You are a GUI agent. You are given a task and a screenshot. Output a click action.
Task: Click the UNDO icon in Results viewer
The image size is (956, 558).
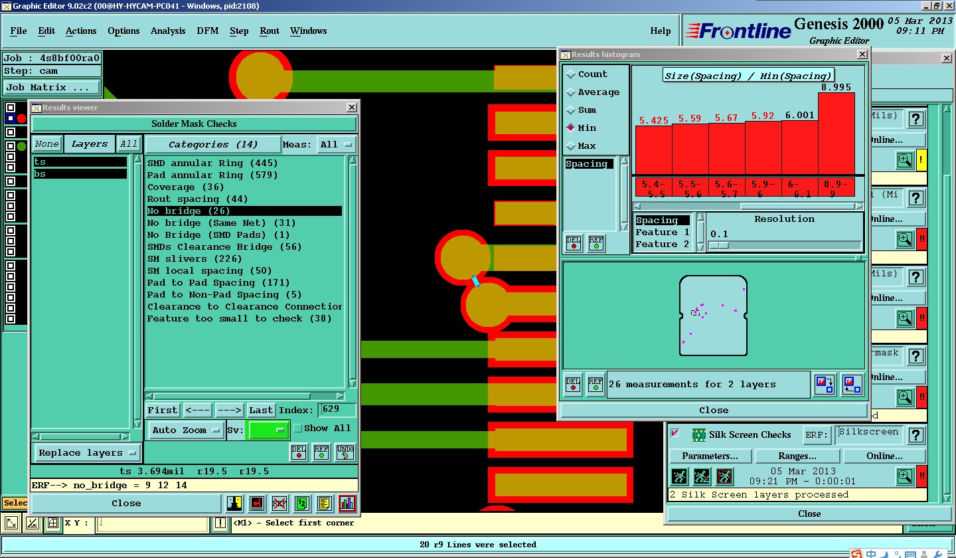pos(345,452)
